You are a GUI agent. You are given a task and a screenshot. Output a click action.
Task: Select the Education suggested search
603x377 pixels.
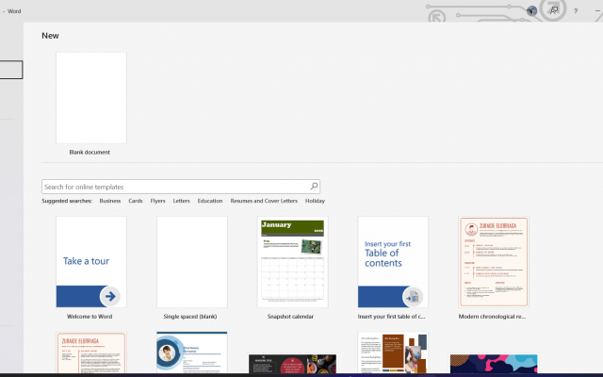(210, 201)
